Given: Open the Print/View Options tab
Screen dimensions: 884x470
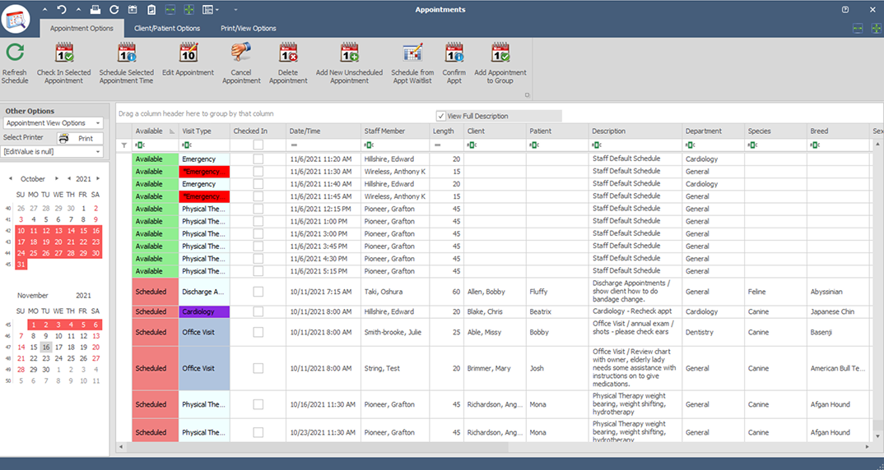Looking at the screenshot, I should pyautogui.click(x=248, y=28).
